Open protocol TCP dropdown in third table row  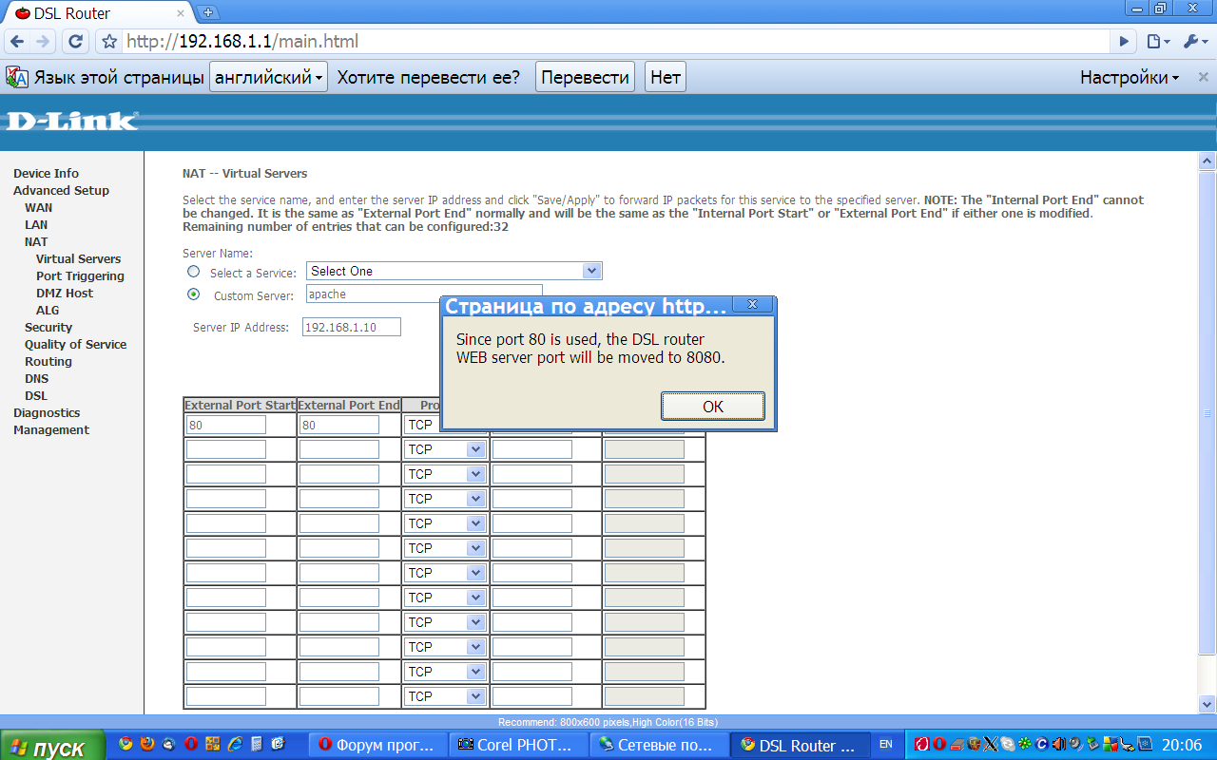(445, 474)
